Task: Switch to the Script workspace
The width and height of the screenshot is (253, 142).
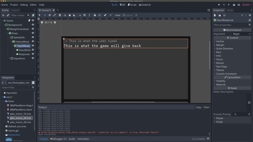Action: (132, 5)
